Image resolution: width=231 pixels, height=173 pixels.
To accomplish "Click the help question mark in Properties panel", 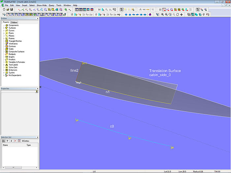I will (37, 91).
